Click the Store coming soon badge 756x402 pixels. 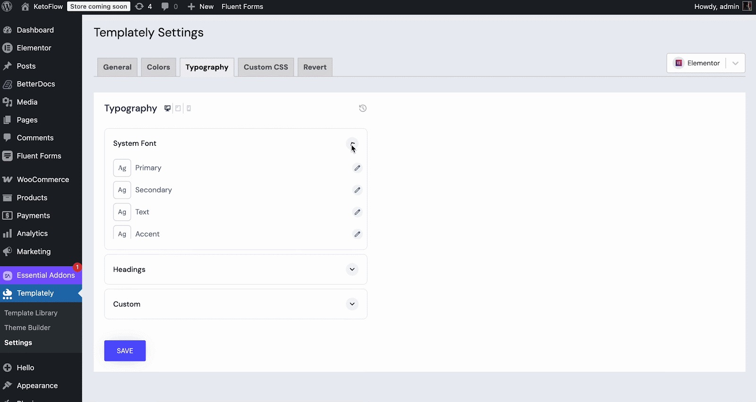[x=99, y=7]
